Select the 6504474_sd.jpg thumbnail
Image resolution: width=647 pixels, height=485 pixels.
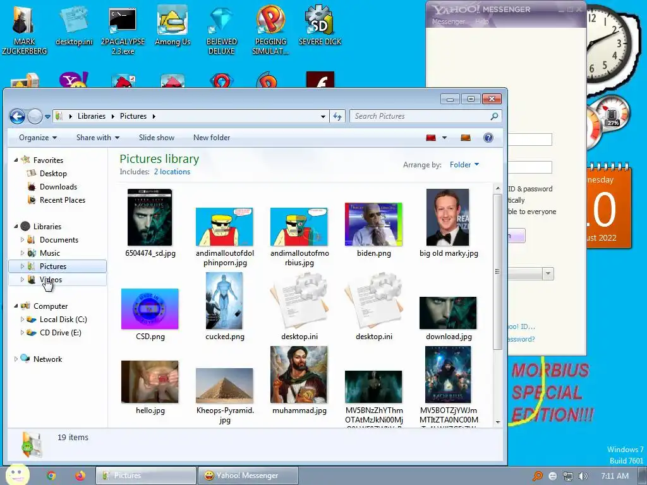(x=150, y=217)
